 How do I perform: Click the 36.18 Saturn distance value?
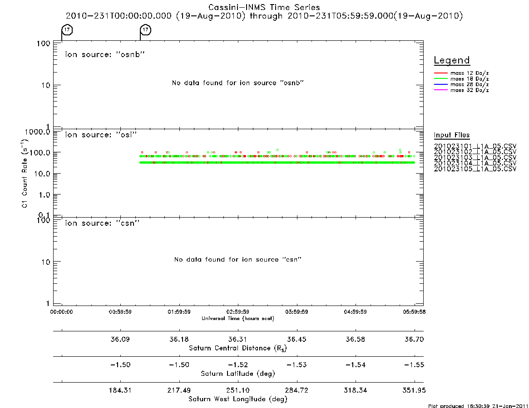[x=179, y=339]
